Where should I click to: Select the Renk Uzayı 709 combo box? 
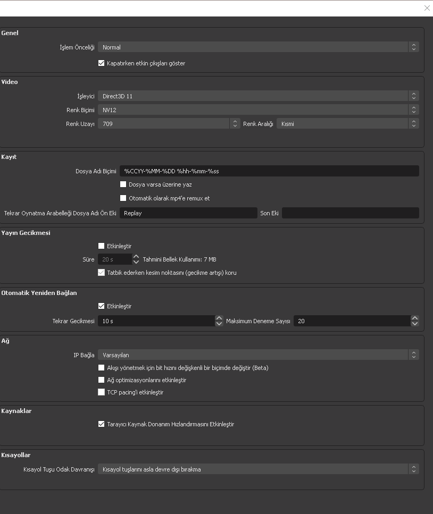169,124
